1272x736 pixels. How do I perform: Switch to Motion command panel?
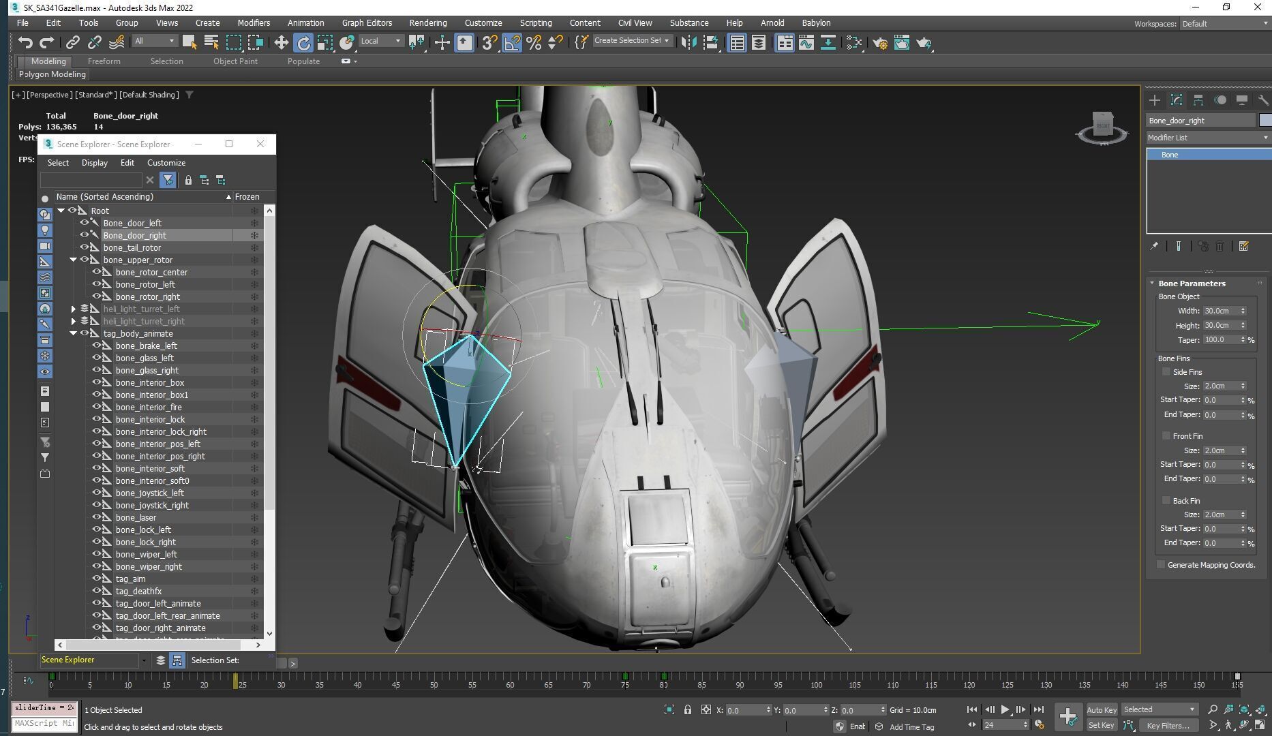[x=1220, y=100]
